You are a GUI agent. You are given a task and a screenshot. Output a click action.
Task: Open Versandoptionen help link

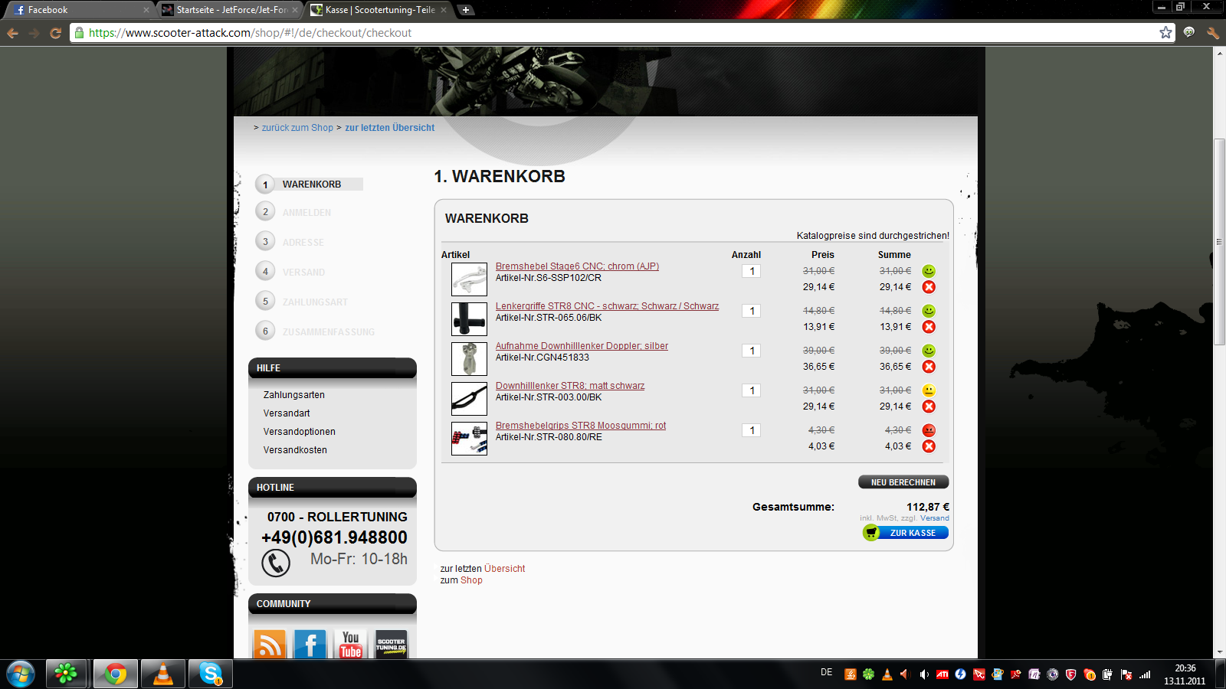pos(300,432)
